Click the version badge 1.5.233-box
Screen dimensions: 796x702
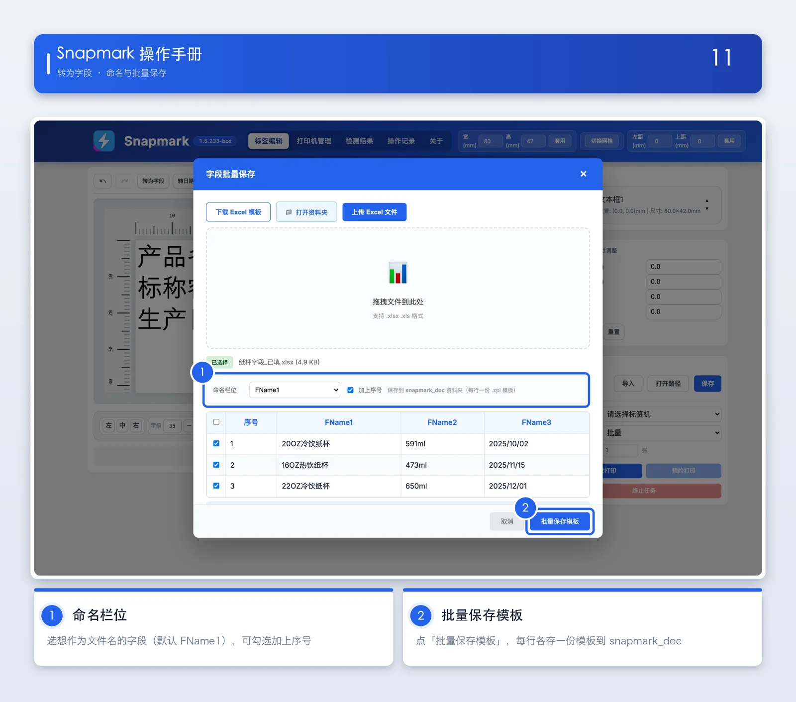click(215, 141)
